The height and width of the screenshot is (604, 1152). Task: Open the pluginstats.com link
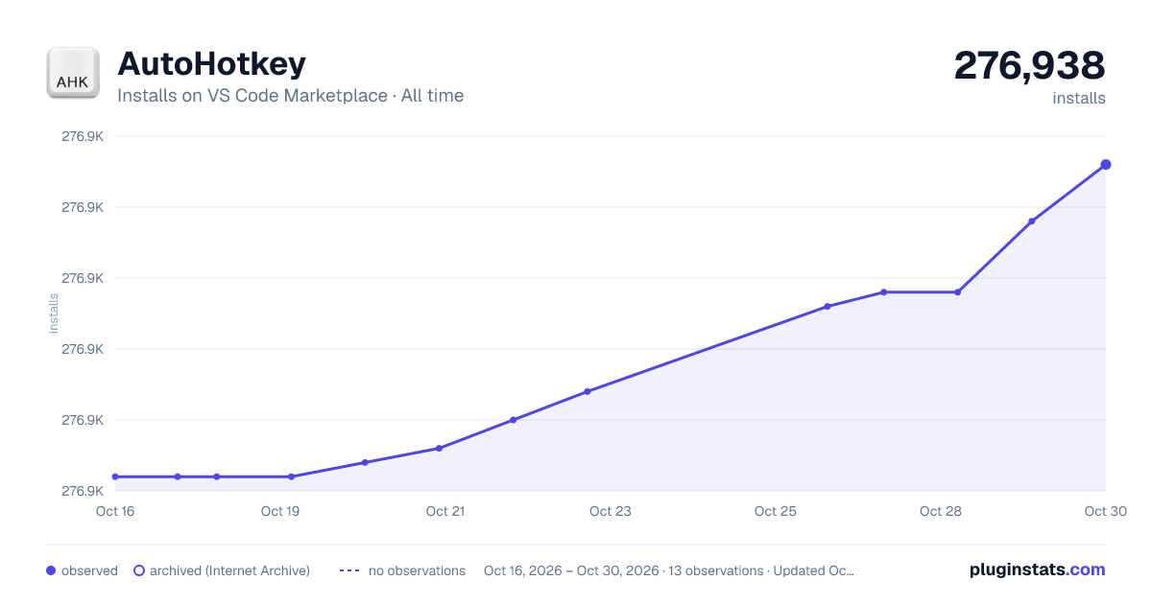pyautogui.click(x=1038, y=569)
